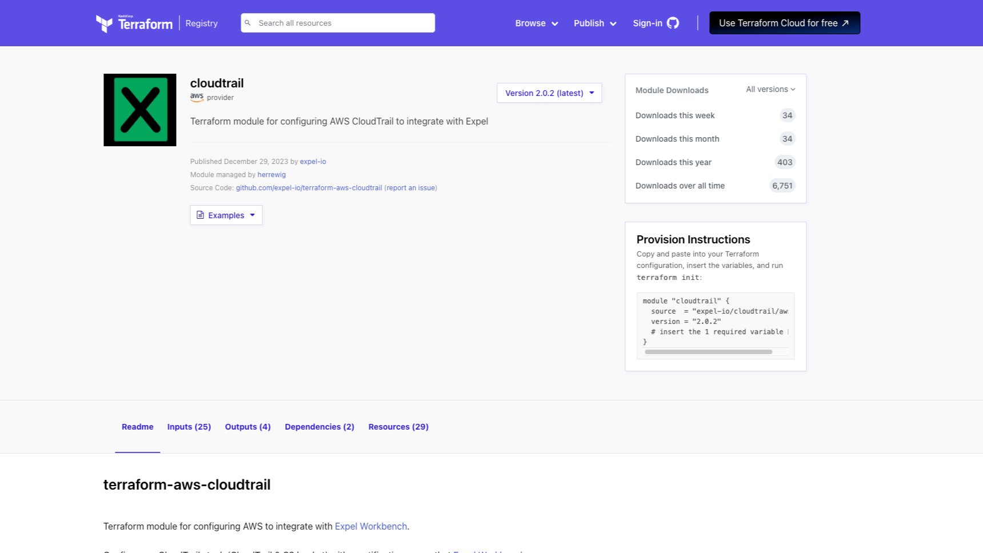Switch to the Resources (29) tab

click(x=398, y=427)
